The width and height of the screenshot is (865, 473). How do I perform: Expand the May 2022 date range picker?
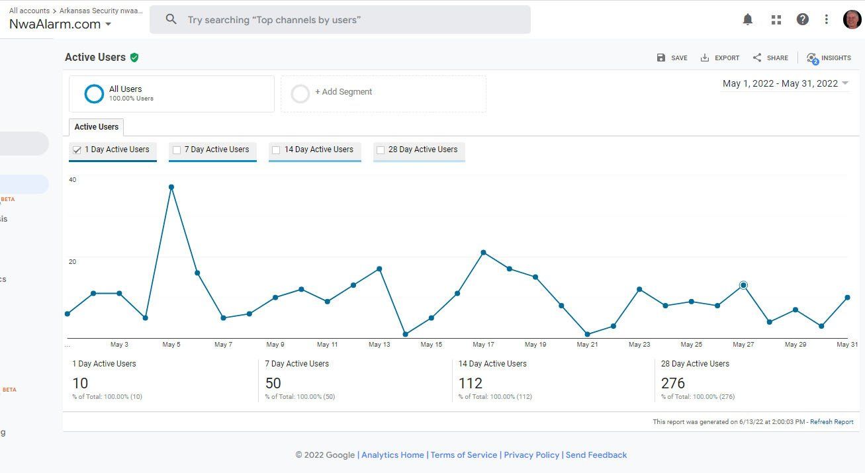(x=785, y=83)
